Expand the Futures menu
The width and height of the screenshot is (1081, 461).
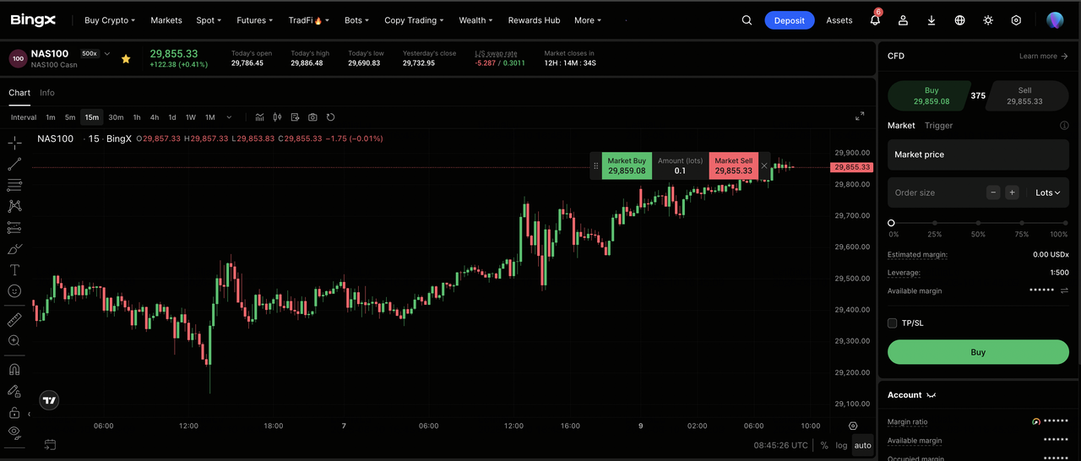[x=255, y=20]
